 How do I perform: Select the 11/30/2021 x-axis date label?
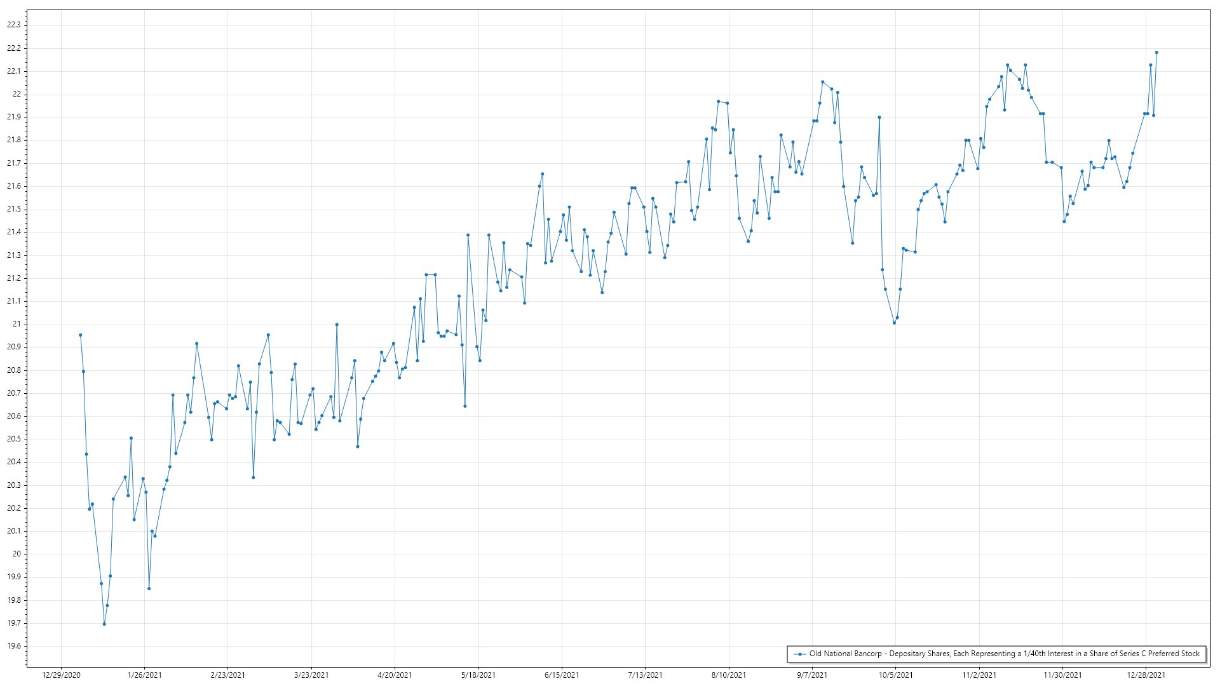1062,675
